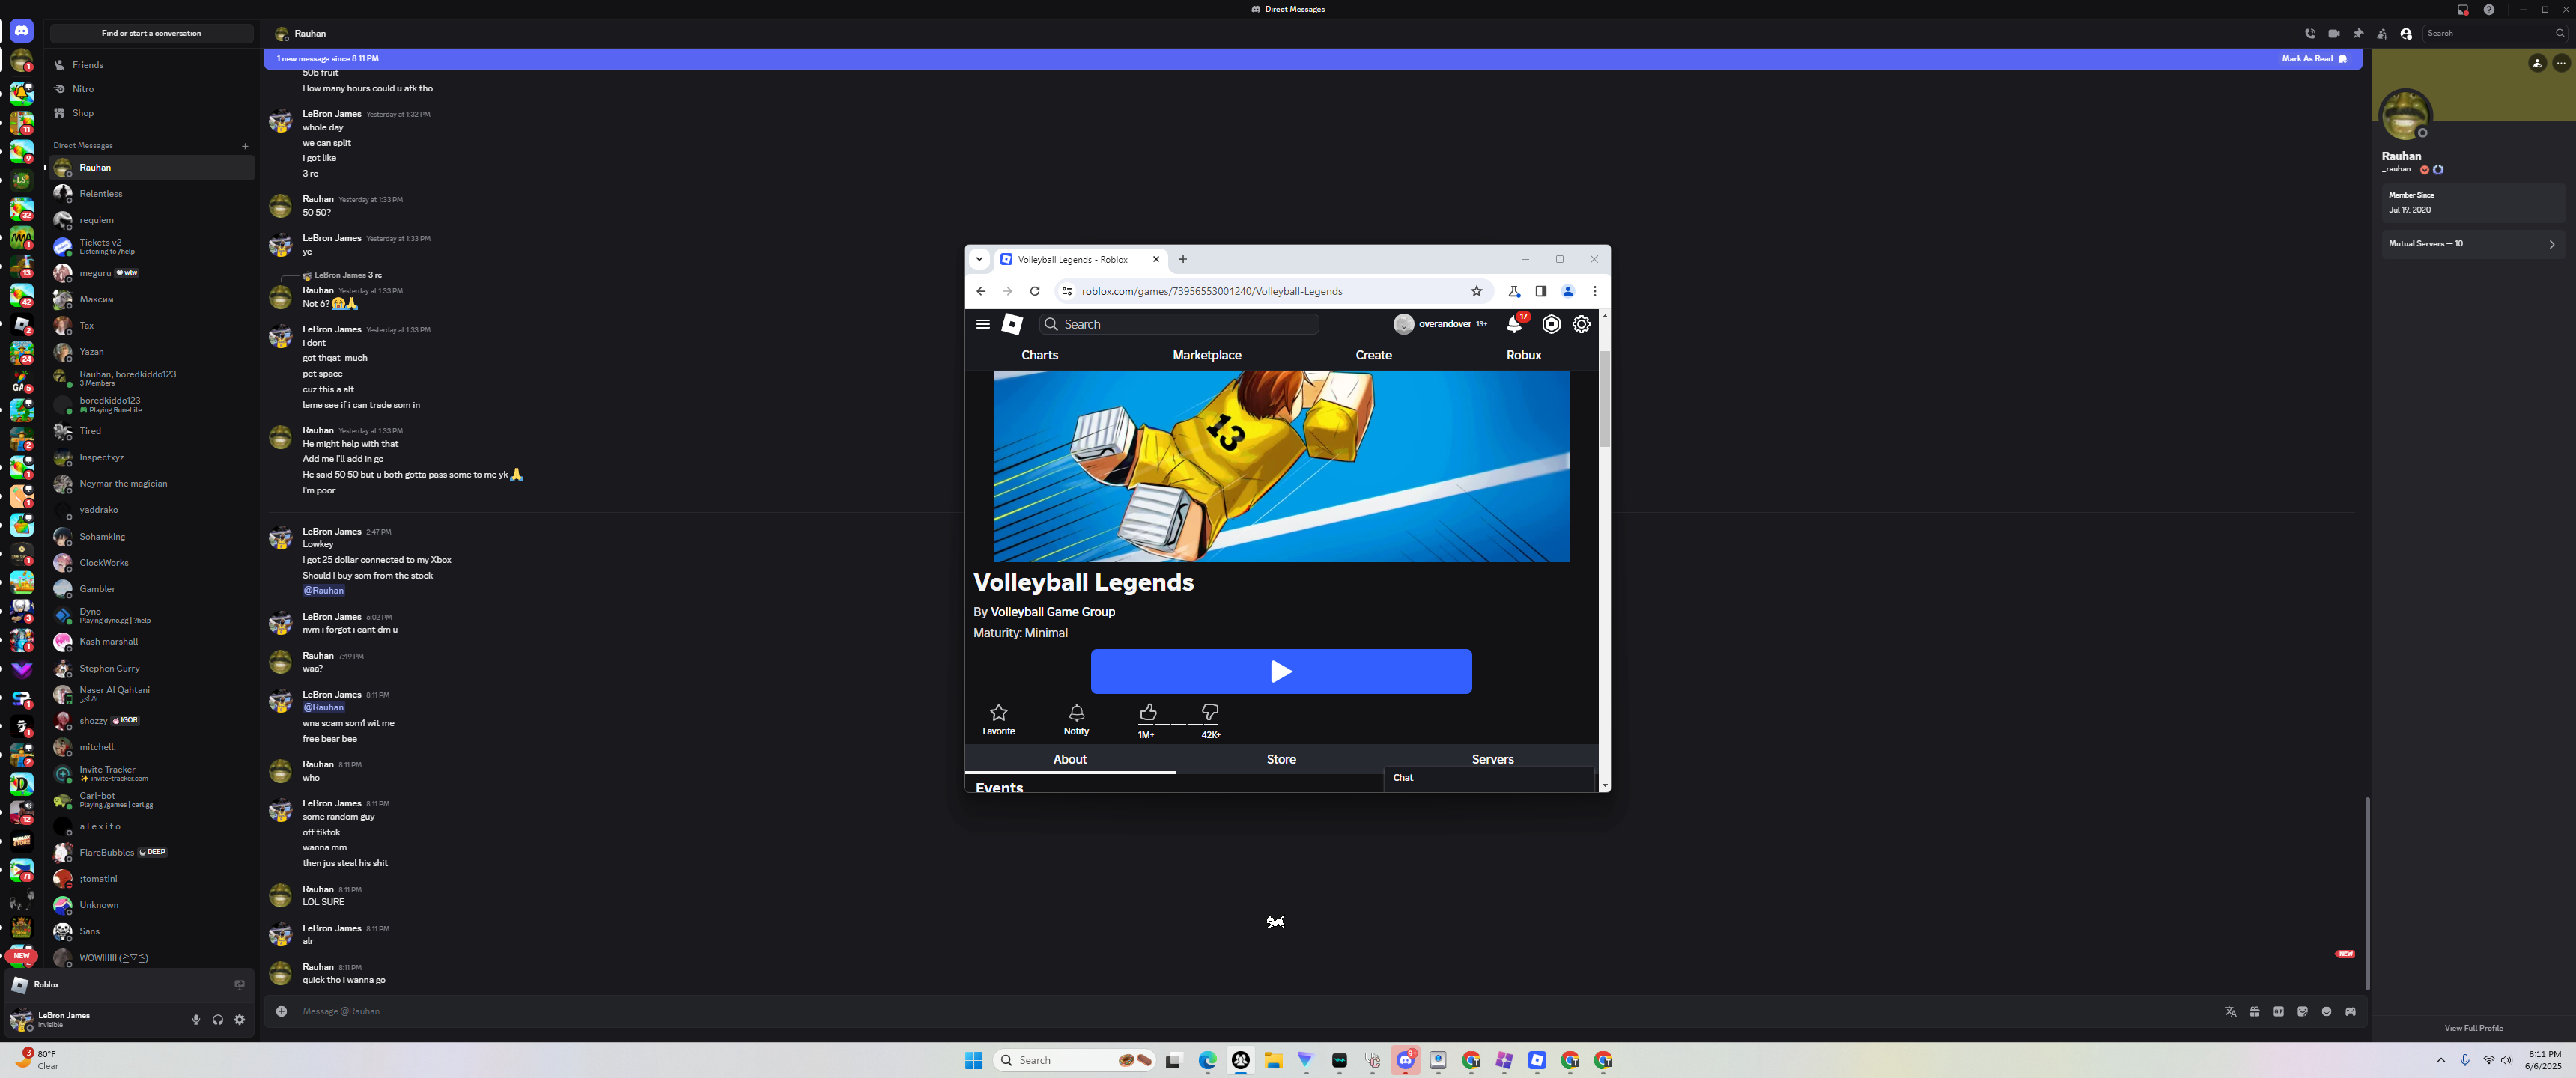
Task: Click View Full Profile link
Action: click(x=2474, y=1028)
